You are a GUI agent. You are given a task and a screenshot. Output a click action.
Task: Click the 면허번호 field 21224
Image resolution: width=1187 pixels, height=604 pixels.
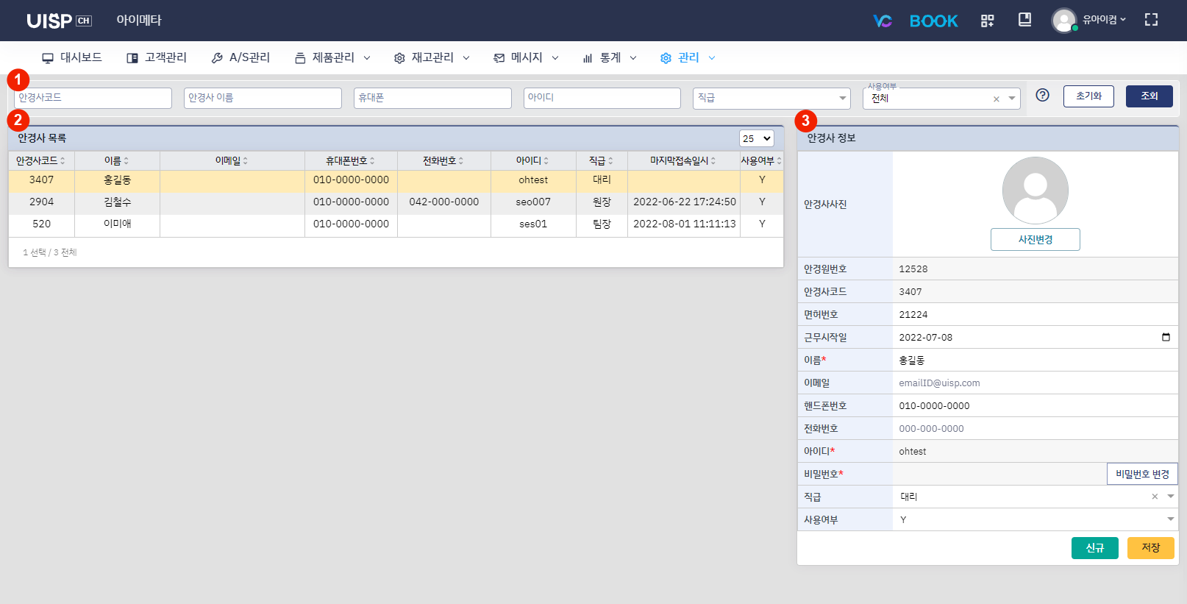(x=1035, y=315)
